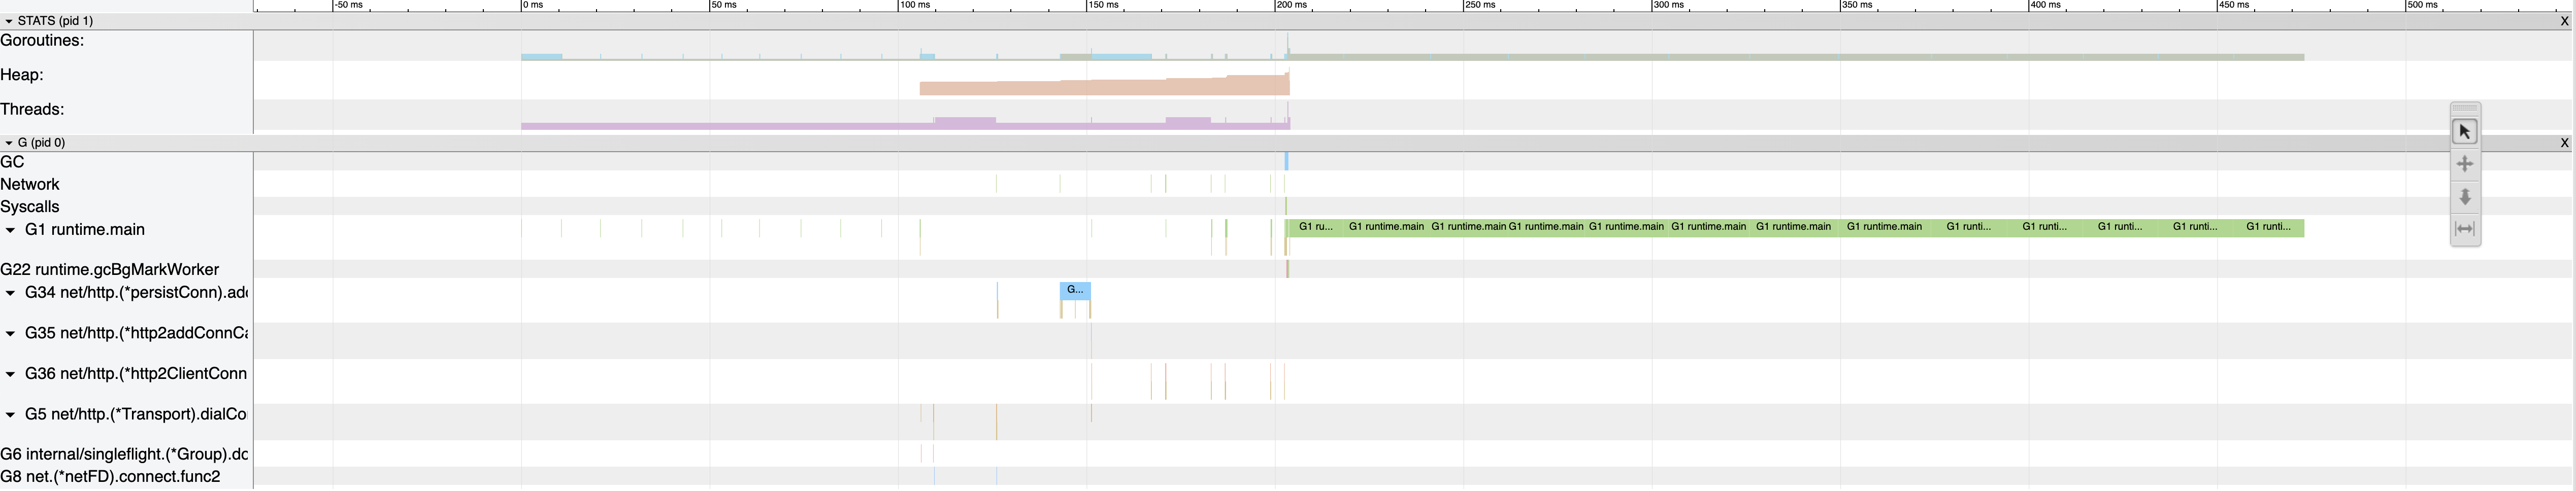Click the blue G34 slice labeled G...
The image size is (2576, 491).
[x=1075, y=291]
